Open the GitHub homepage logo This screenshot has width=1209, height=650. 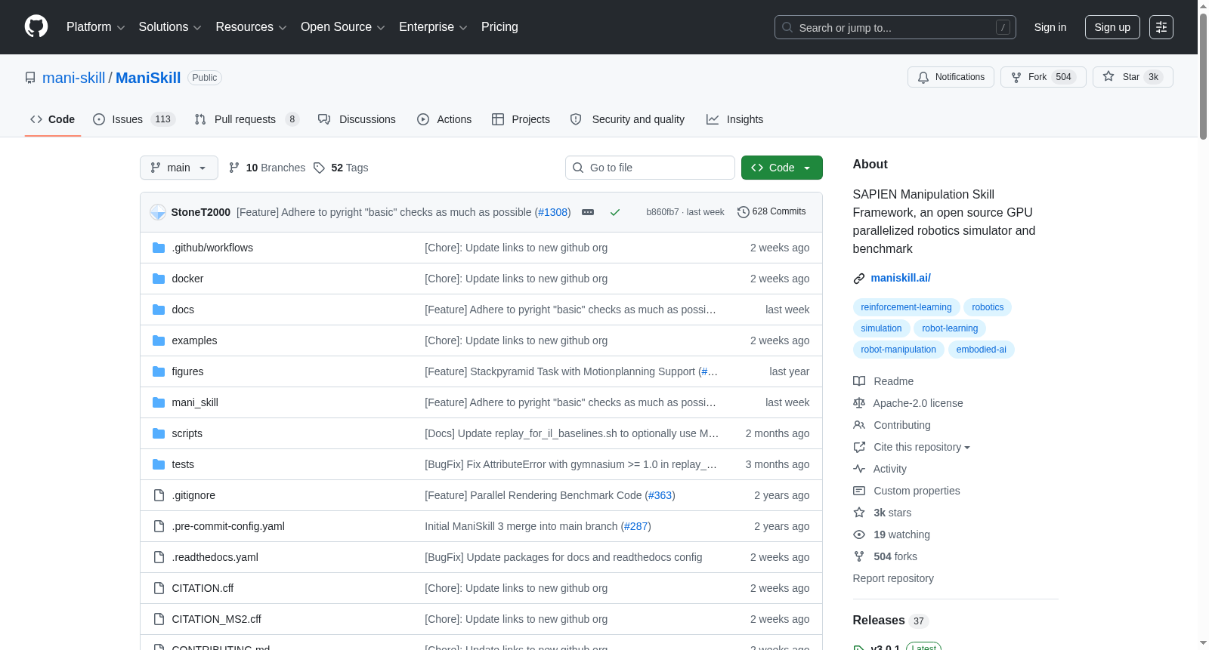(x=36, y=26)
